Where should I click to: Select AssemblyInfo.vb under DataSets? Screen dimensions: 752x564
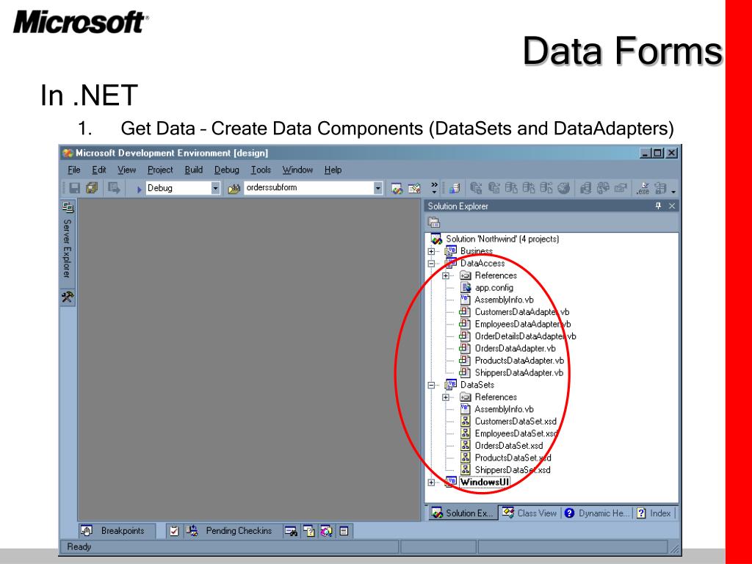tap(504, 409)
